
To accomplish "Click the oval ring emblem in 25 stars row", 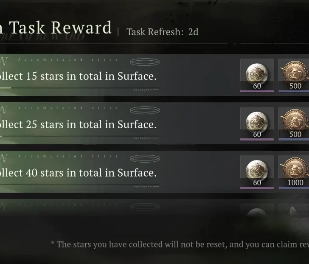I will [x=145, y=111].
